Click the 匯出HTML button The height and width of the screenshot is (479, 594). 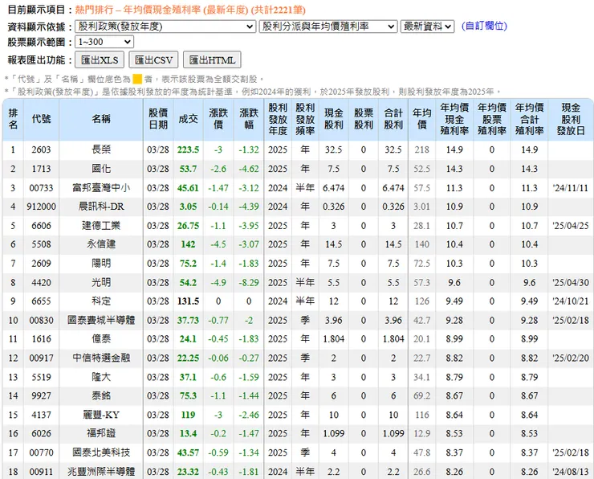(x=212, y=60)
